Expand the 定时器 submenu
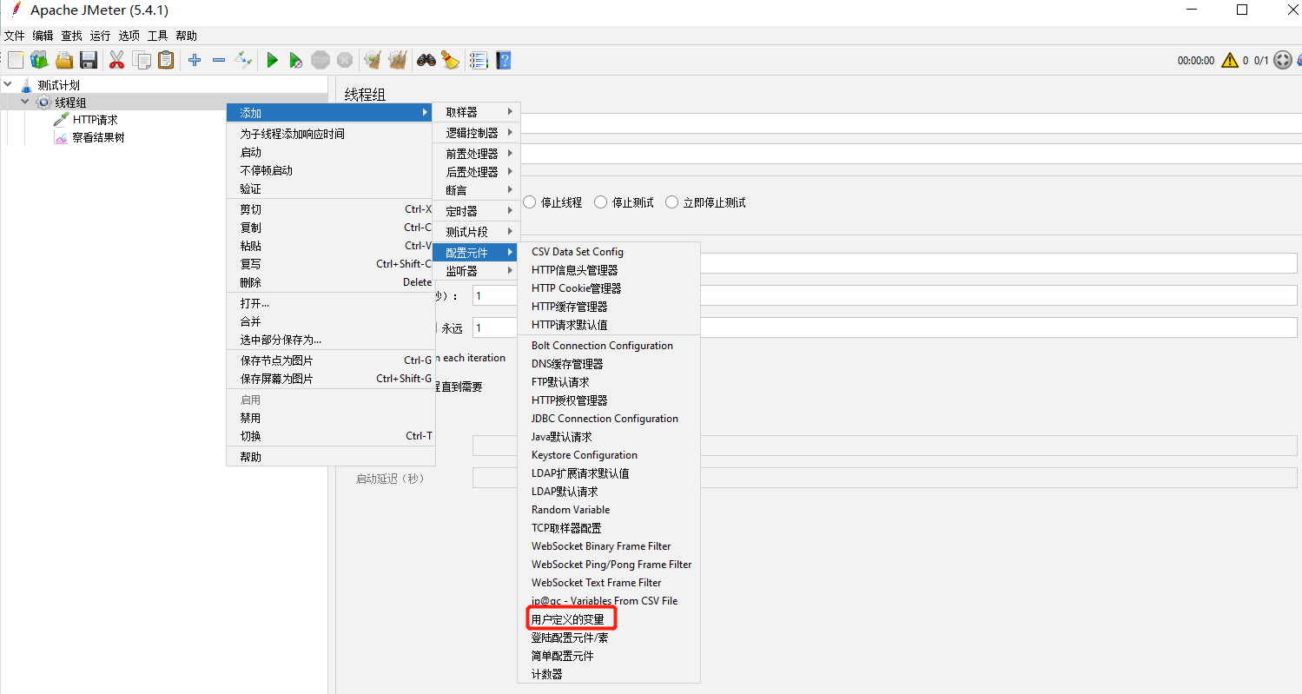Viewport: 1302px width, 694px height. pos(477,211)
